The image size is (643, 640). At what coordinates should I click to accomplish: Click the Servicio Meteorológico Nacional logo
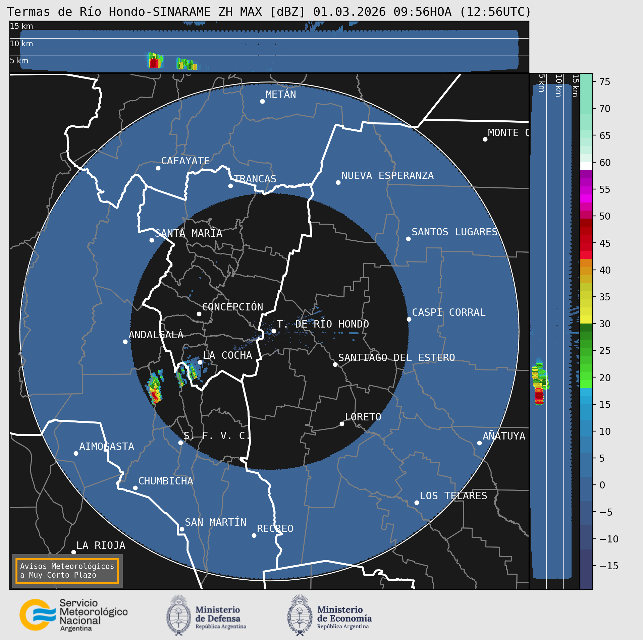(37, 615)
